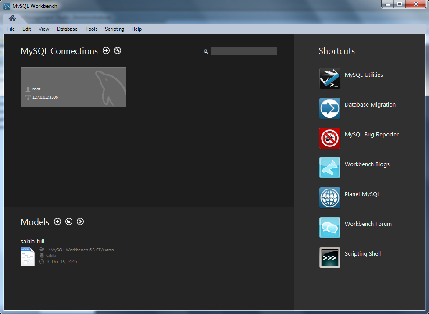Open the sakila_full model name

click(x=32, y=241)
